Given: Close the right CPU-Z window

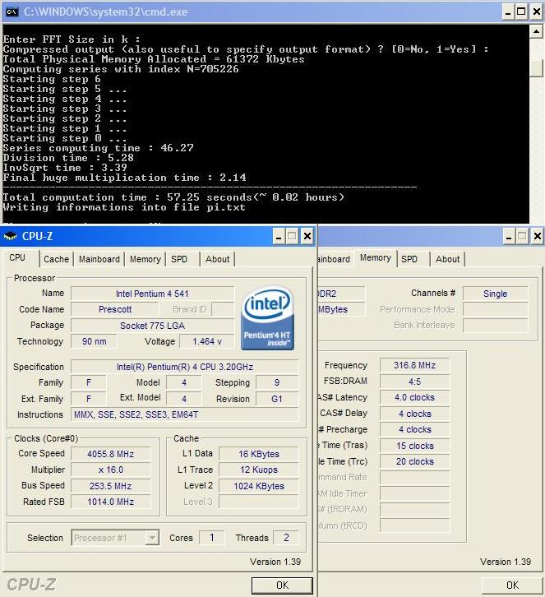Looking at the screenshot, I should [x=537, y=237].
